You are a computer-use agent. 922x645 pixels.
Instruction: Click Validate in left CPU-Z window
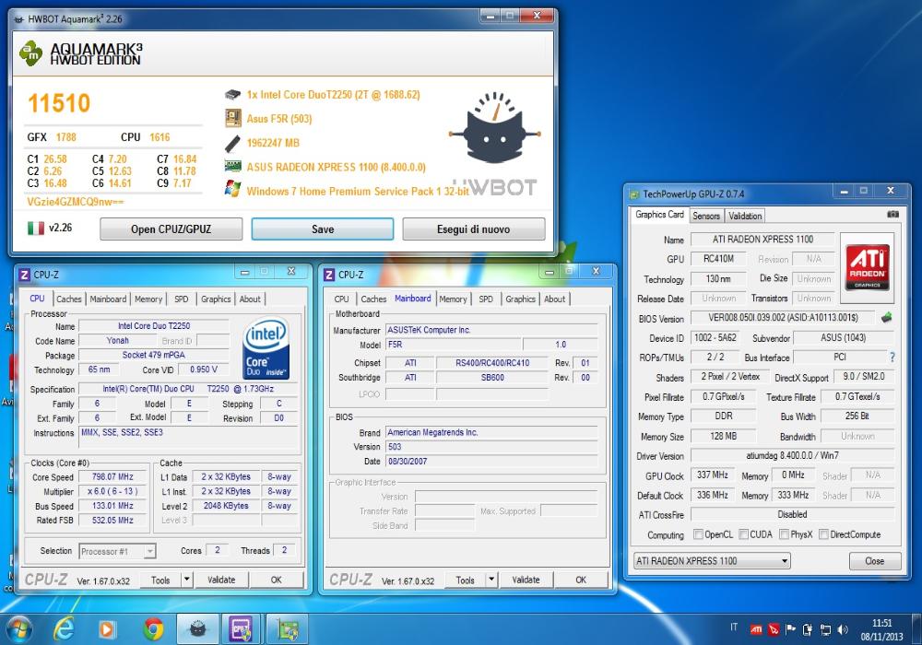tap(221, 580)
